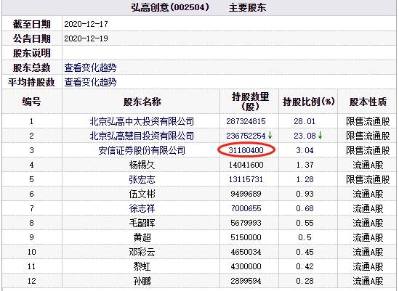Open 安信证券股份有限公司 shareholder link

142,150
